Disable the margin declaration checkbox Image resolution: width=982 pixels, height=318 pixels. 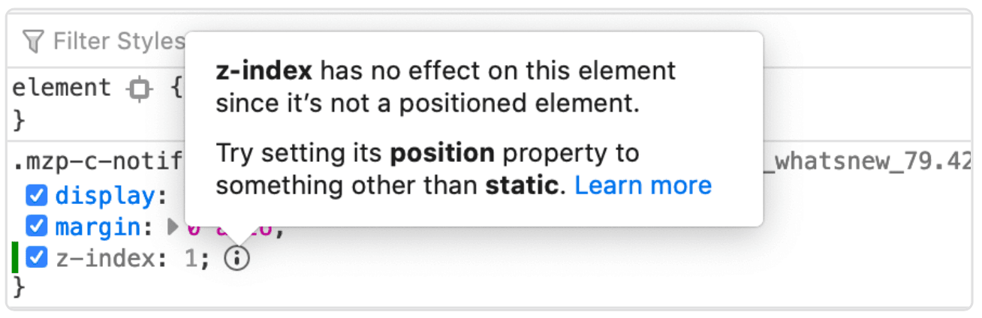coord(37,226)
